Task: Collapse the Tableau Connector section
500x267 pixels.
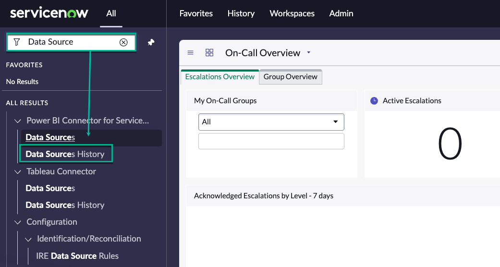Action: (18, 172)
